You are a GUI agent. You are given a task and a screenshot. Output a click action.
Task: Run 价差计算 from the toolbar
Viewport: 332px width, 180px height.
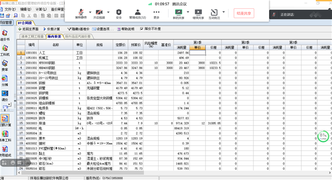point(51,29)
